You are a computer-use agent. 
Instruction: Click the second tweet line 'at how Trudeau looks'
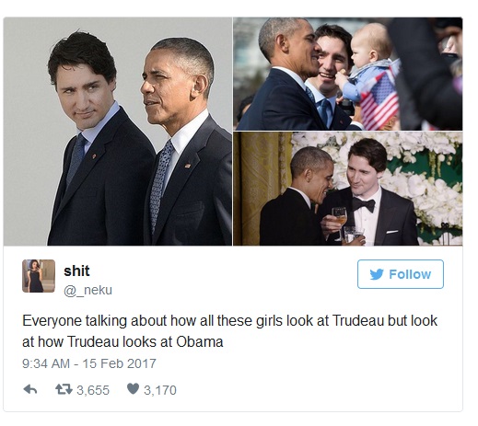122,341
